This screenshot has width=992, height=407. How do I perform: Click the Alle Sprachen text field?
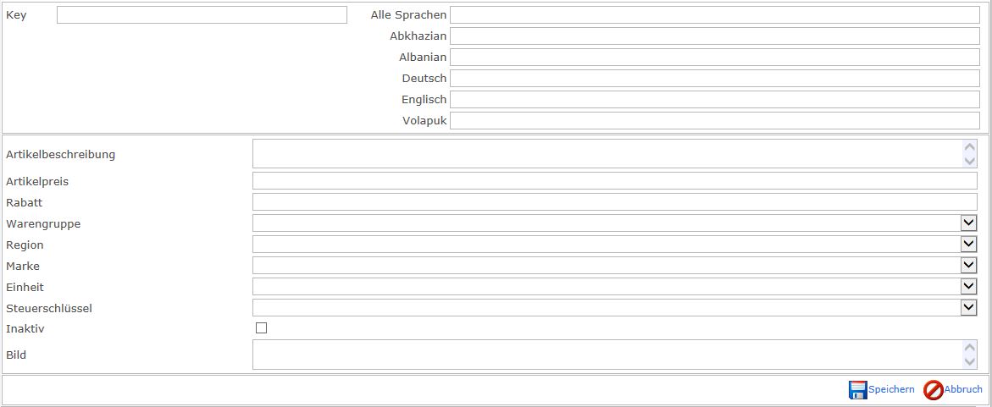coord(714,15)
